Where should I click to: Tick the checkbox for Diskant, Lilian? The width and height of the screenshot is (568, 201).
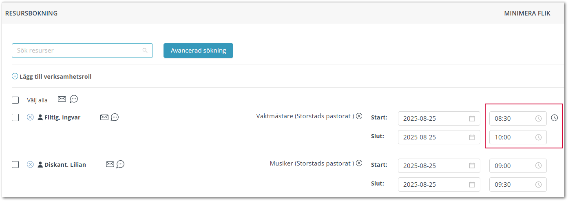click(x=15, y=165)
